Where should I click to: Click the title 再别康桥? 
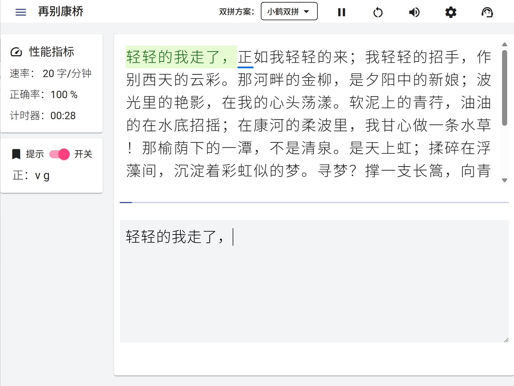(x=61, y=12)
